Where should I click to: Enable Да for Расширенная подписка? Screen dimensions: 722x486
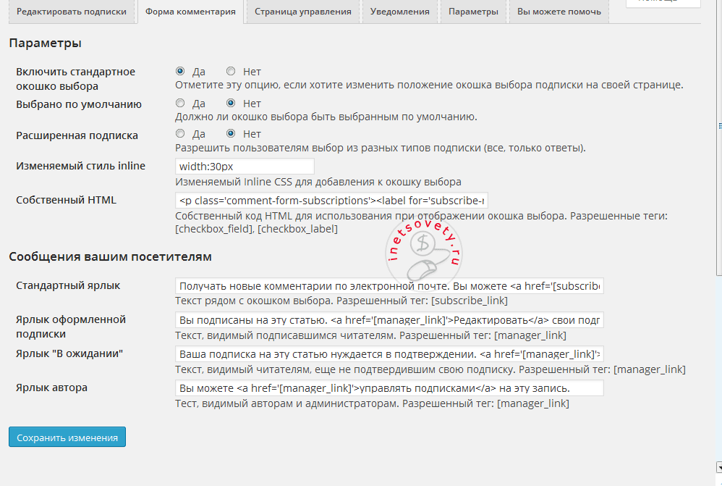(x=180, y=135)
